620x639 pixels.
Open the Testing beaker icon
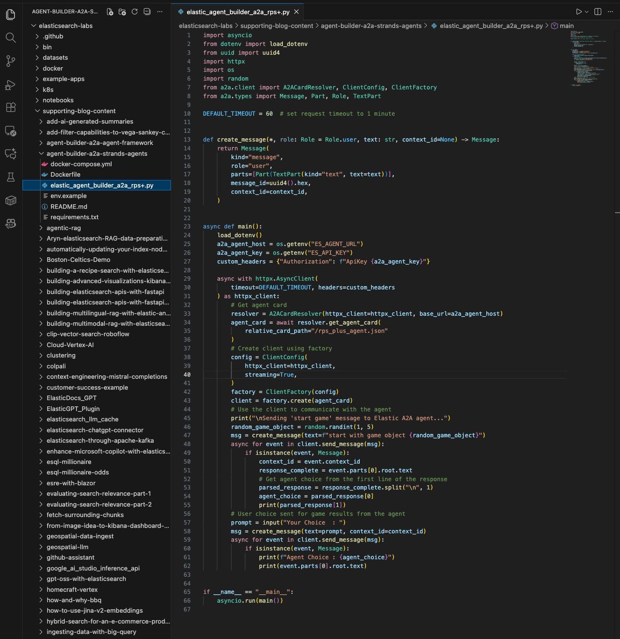(11, 177)
